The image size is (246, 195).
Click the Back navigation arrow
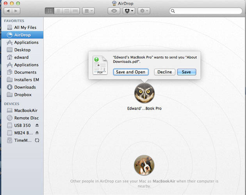tap(8, 11)
